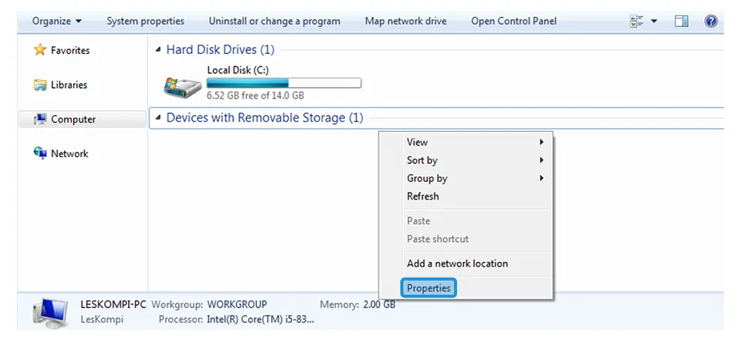Click System properties in the toolbar
This screenshot has height=349, width=754.
coord(145,21)
